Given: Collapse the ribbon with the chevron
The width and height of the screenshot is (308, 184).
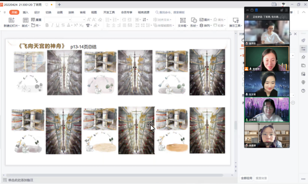Looking at the screenshot, I should 304,12.
